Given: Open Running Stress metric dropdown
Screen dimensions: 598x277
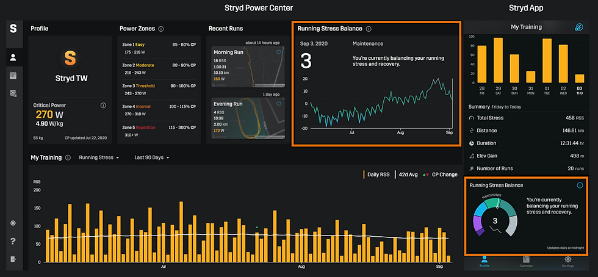Looking at the screenshot, I should pos(99,157).
